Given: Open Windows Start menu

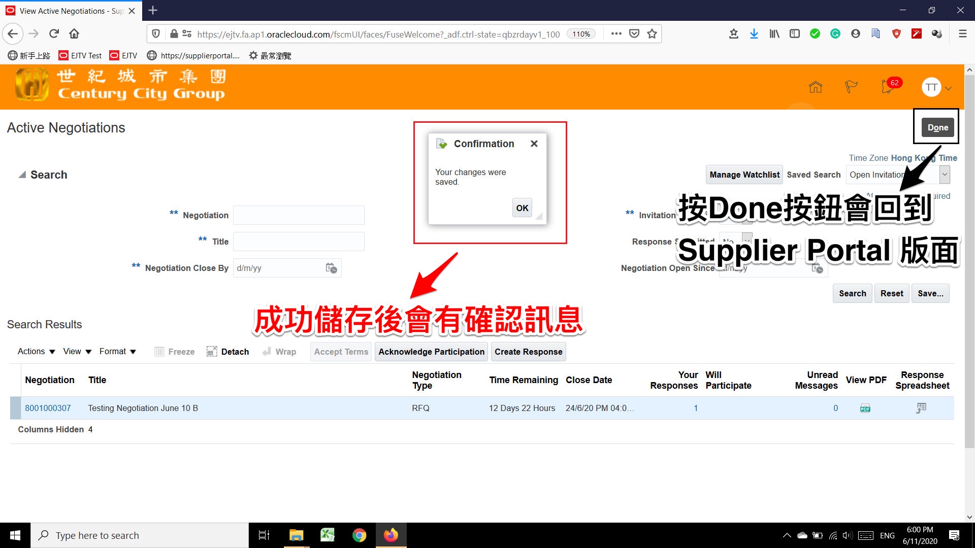Looking at the screenshot, I should (x=15, y=535).
